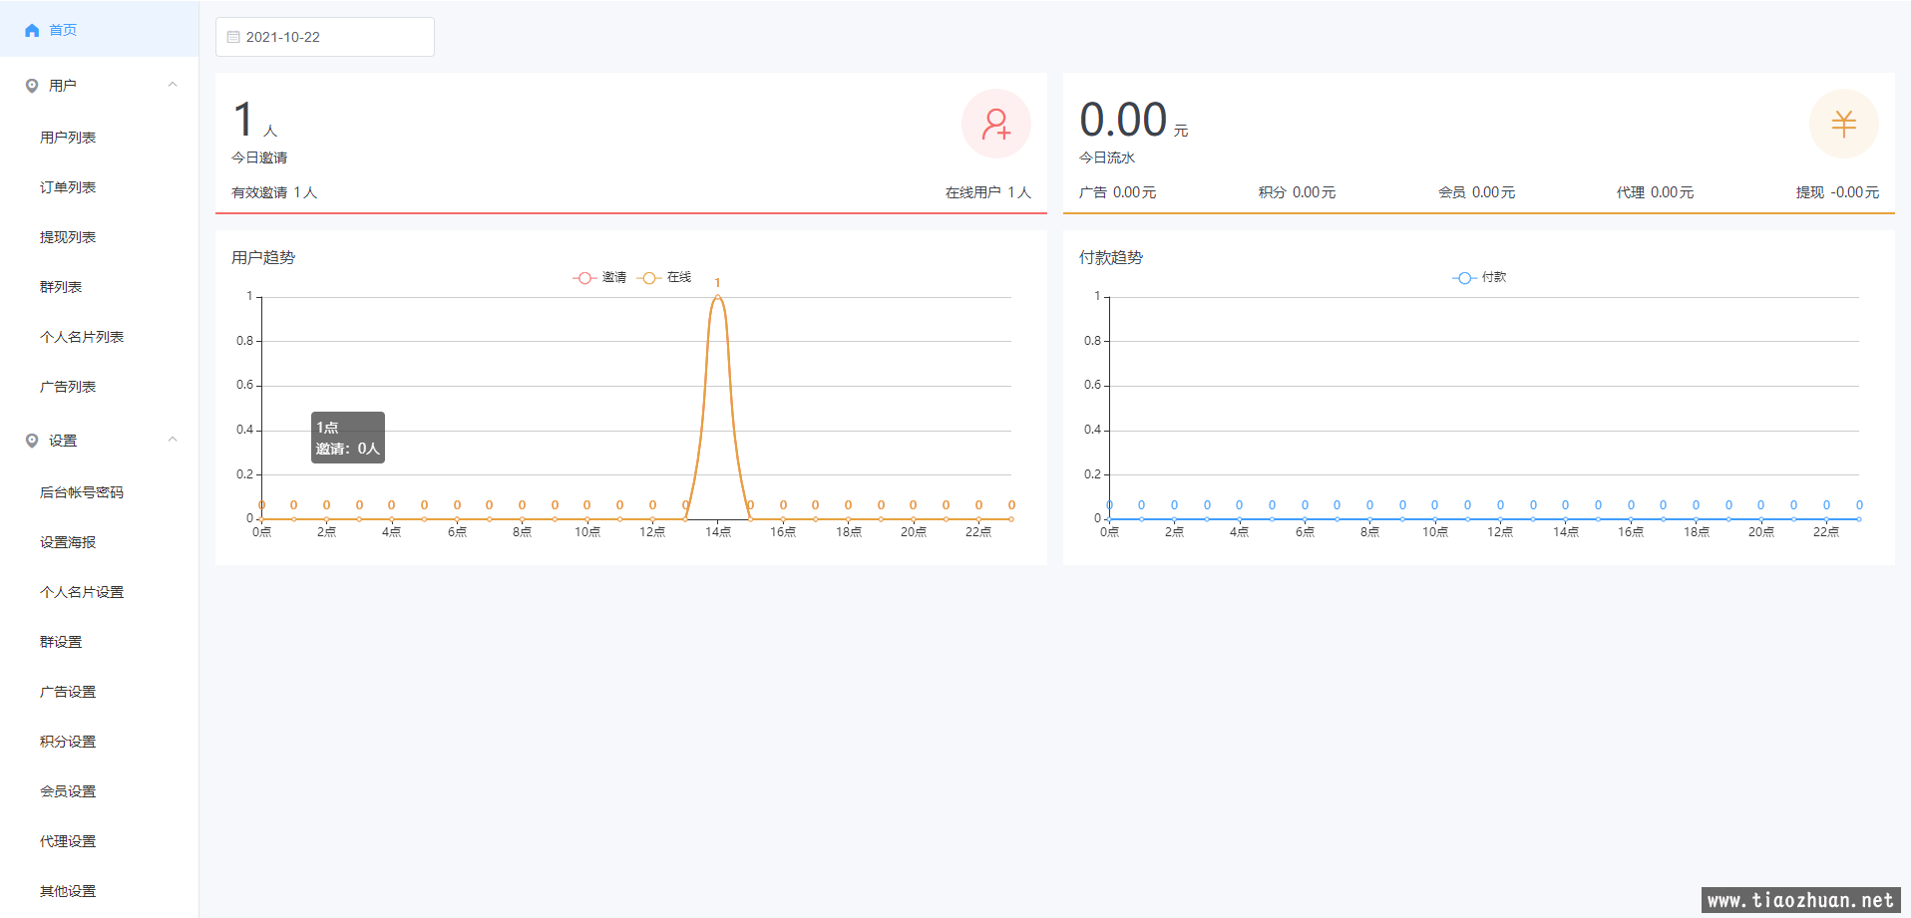Click the 付款趋势 chart title
Image resolution: width=1911 pixels, height=918 pixels.
coord(1111,257)
